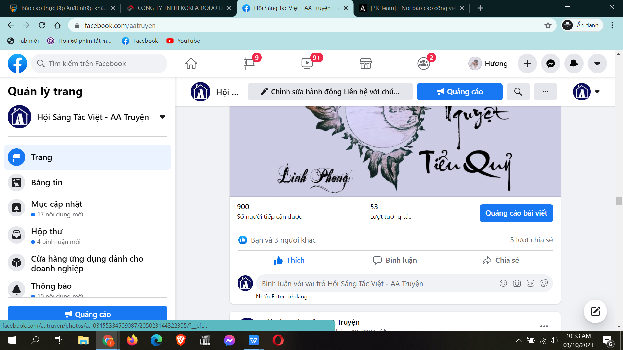Click the plus Create button in header

pos(527,64)
